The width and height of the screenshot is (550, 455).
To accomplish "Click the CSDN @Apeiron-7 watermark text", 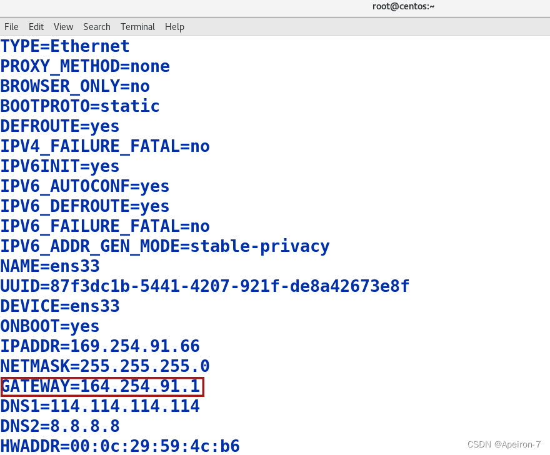I will click(504, 444).
